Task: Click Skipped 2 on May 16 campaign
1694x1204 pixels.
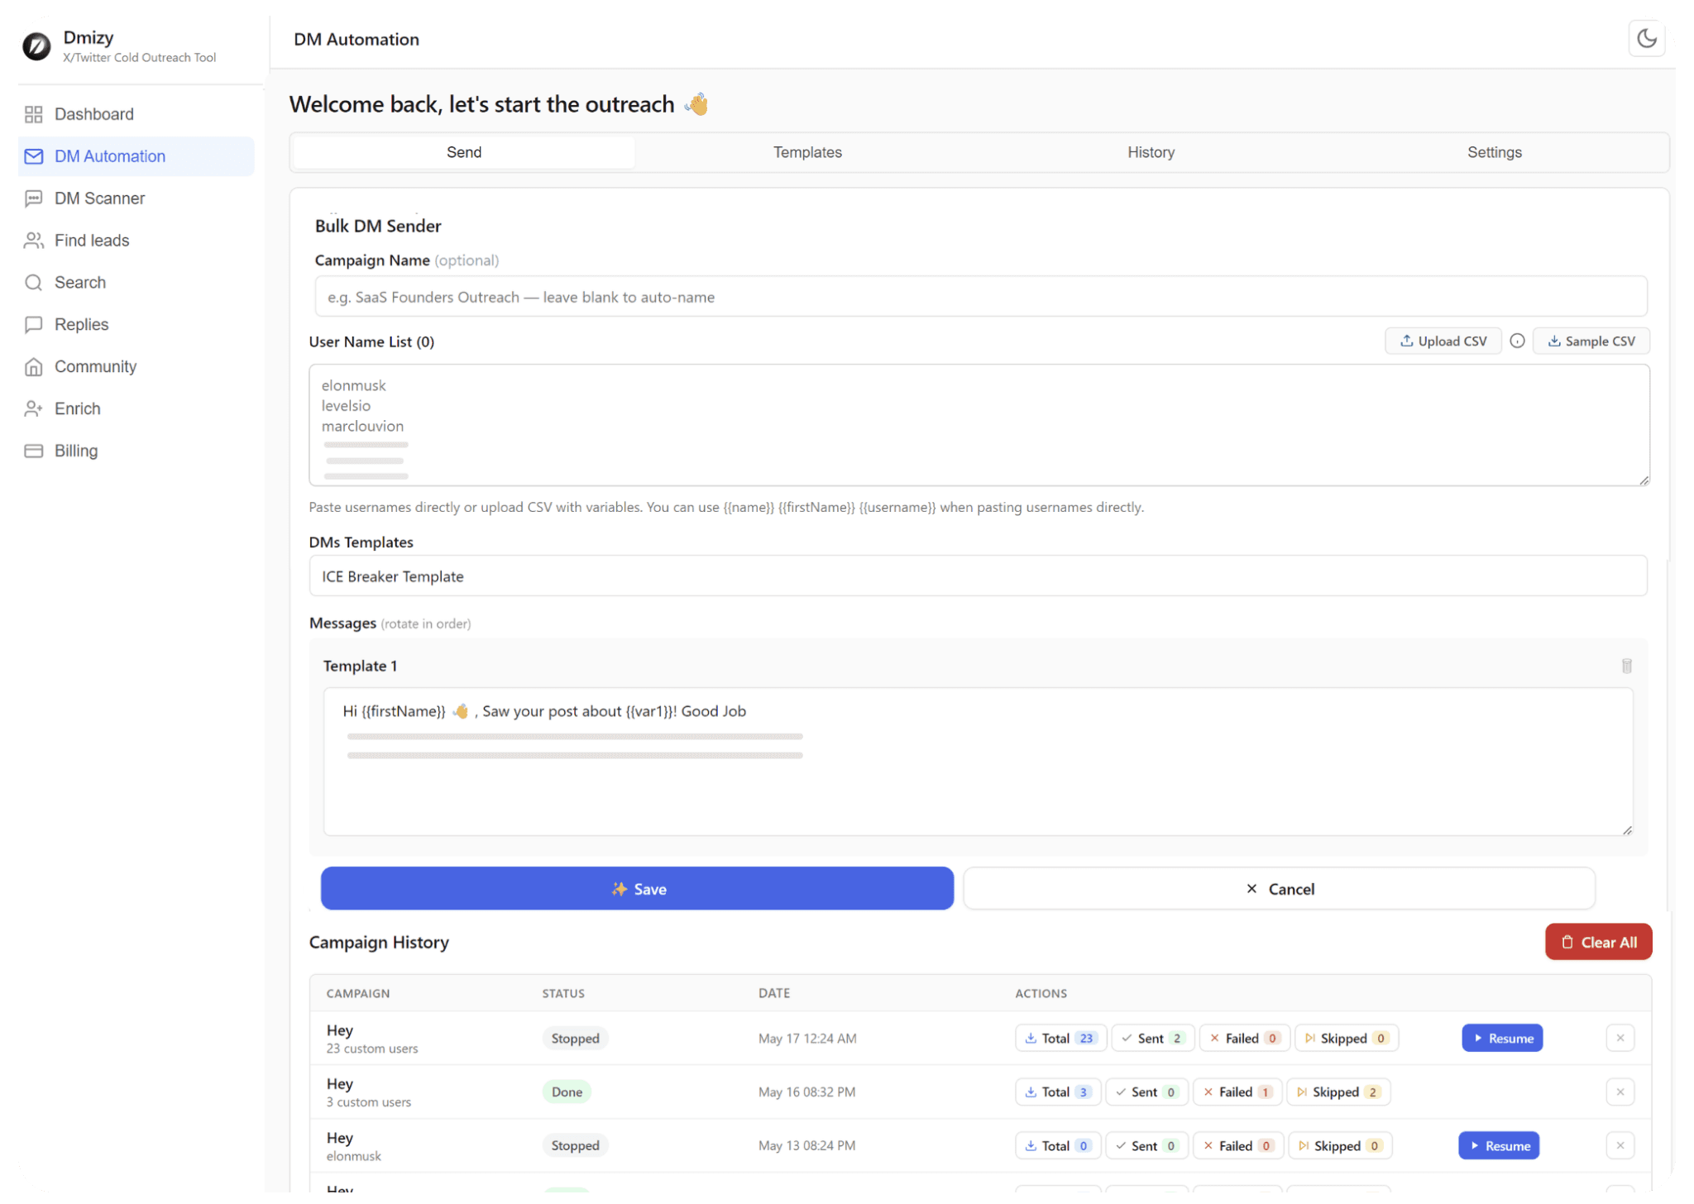Action: [x=1338, y=1092]
